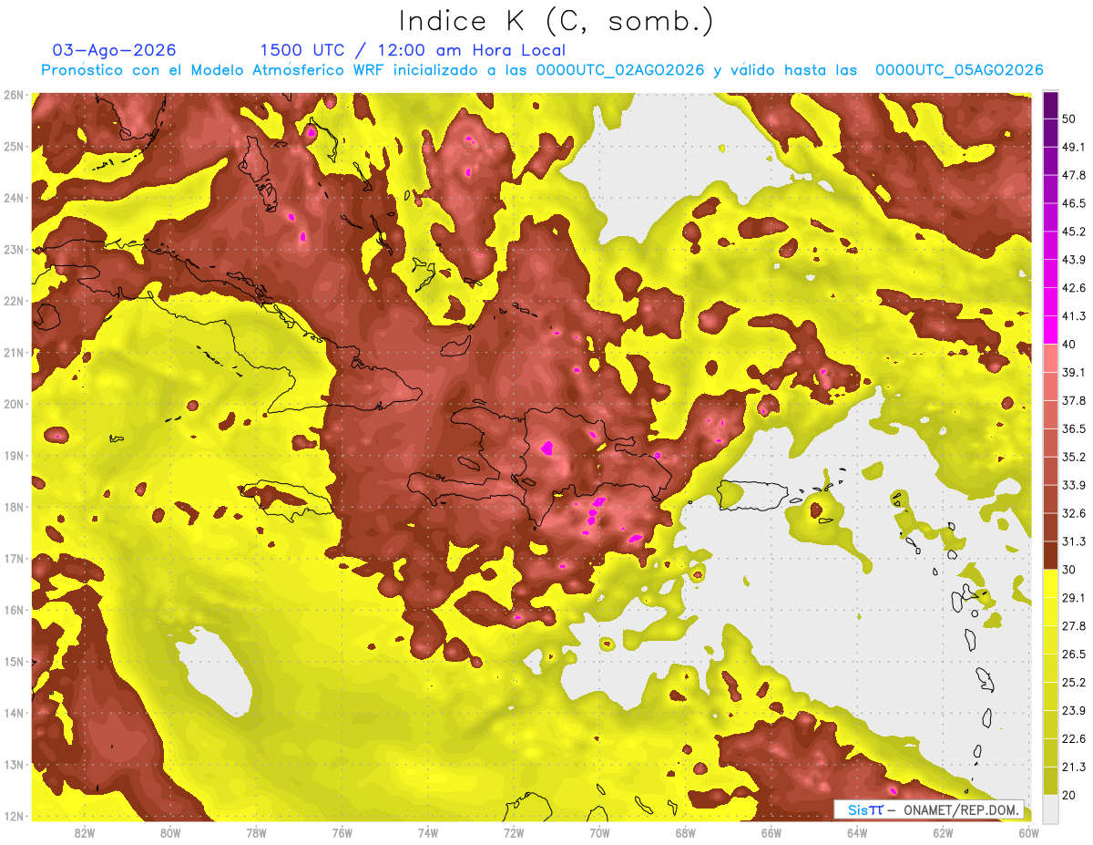The height and width of the screenshot is (845, 1093).
Task: Click the "23.9" color scale label
Action: (x=1073, y=711)
